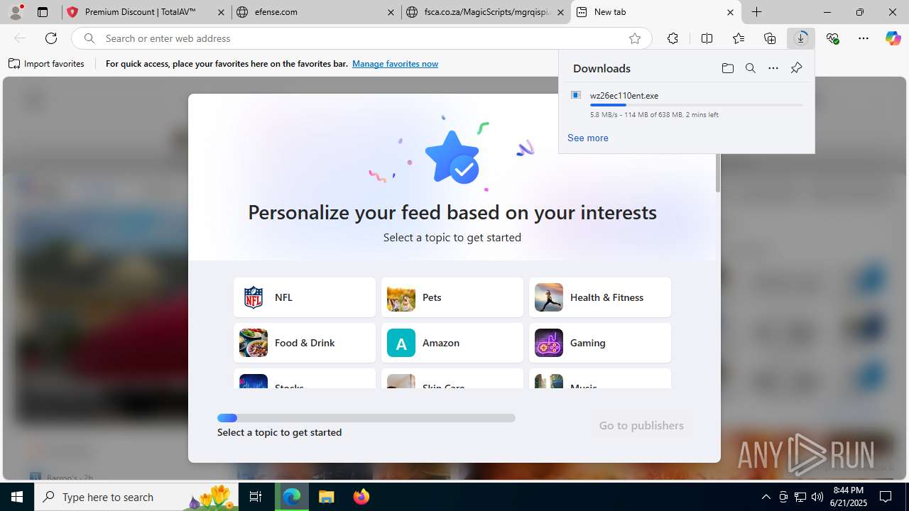Screen dimensions: 909x511
Task: Open File Explorer from taskbar
Action: coord(326,497)
